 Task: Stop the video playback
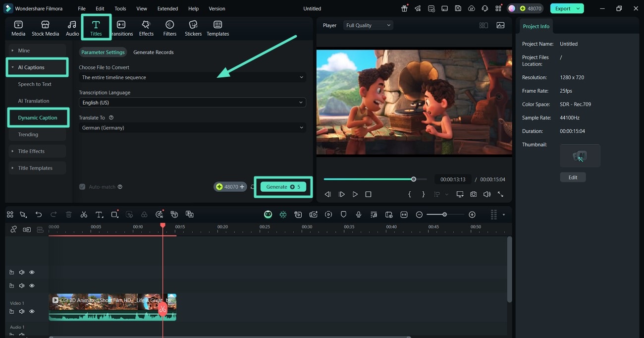coord(368,194)
